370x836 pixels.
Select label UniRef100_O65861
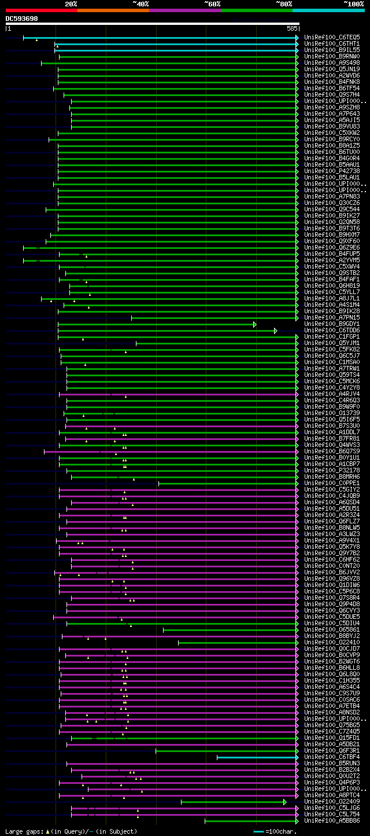332,629
